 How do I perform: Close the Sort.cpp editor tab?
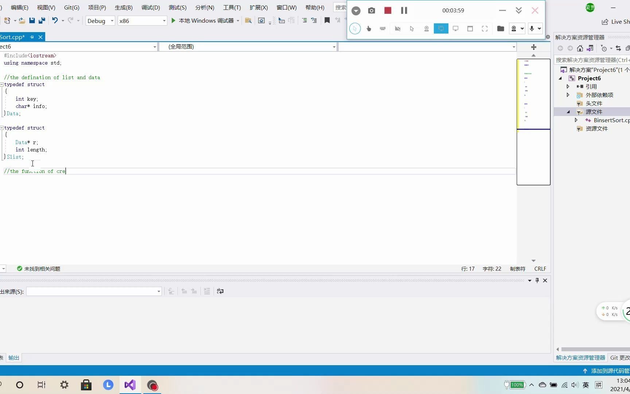point(40,37)
